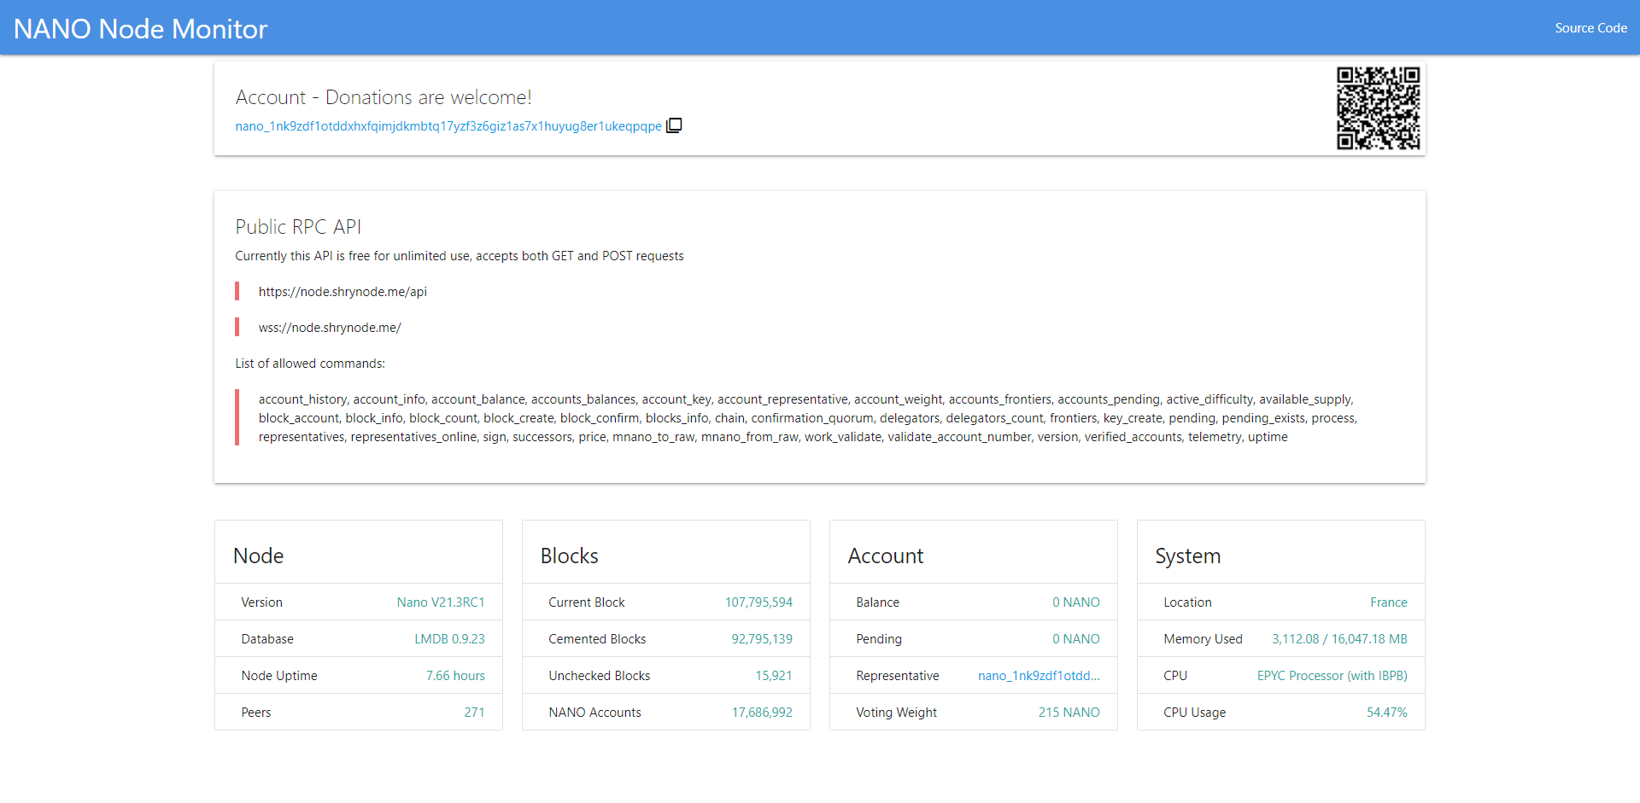
Task: Click the Voting Weight row label
Action: [x=896, y=713]
